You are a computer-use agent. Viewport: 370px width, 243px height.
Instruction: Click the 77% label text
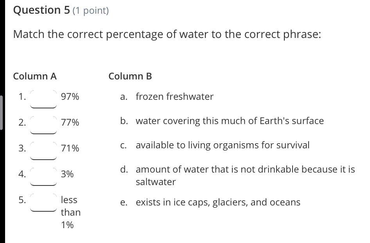[70, 122]
